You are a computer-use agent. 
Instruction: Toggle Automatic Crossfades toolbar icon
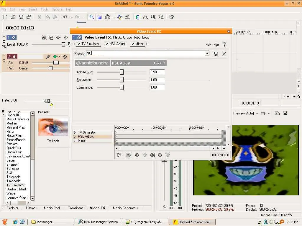pyautogui.click(x=100, y=17)
